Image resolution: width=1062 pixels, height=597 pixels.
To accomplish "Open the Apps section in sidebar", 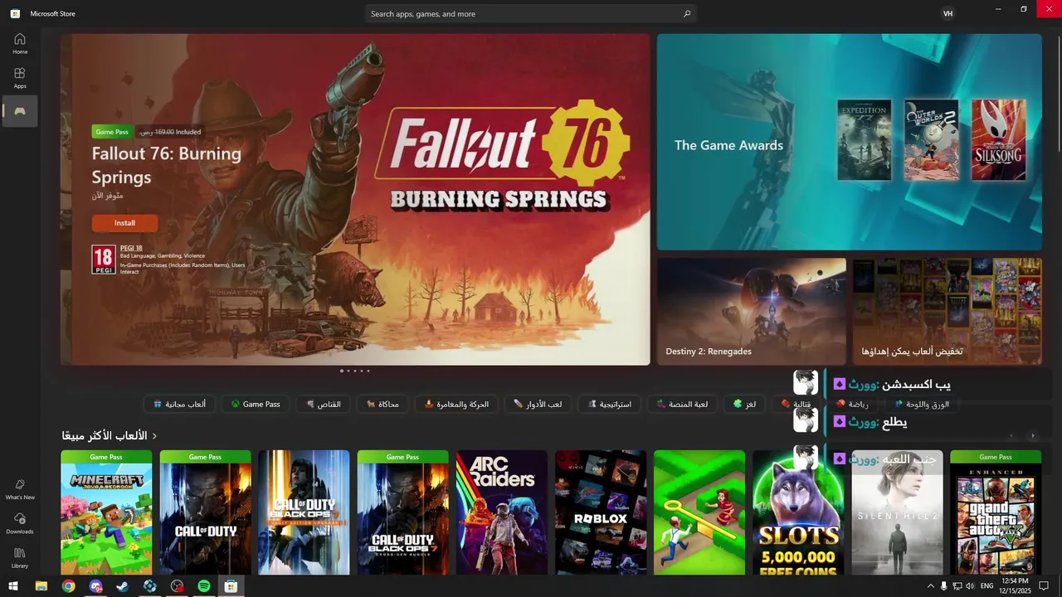I will pyautogui.click(x=20, y=78).
